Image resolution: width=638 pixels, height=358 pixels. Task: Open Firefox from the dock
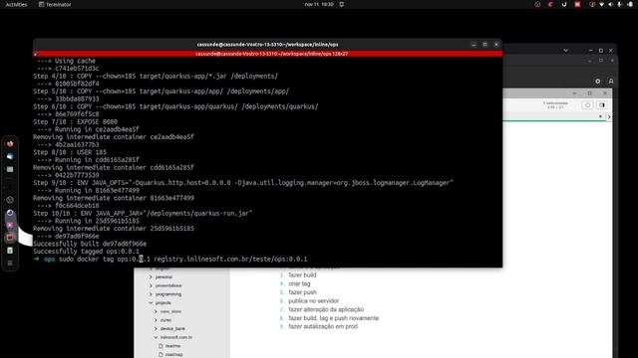point(10,143)
